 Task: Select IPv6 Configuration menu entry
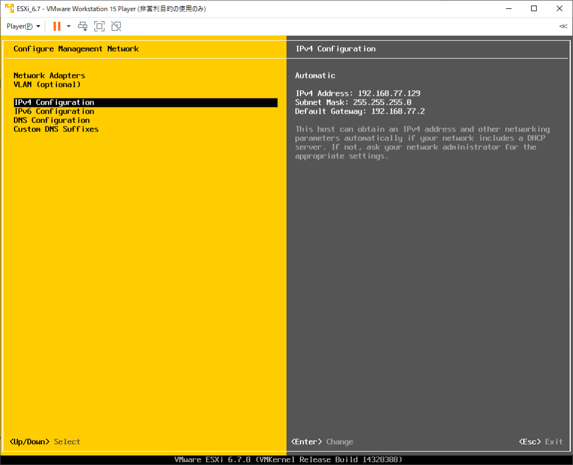coord(54,111)
